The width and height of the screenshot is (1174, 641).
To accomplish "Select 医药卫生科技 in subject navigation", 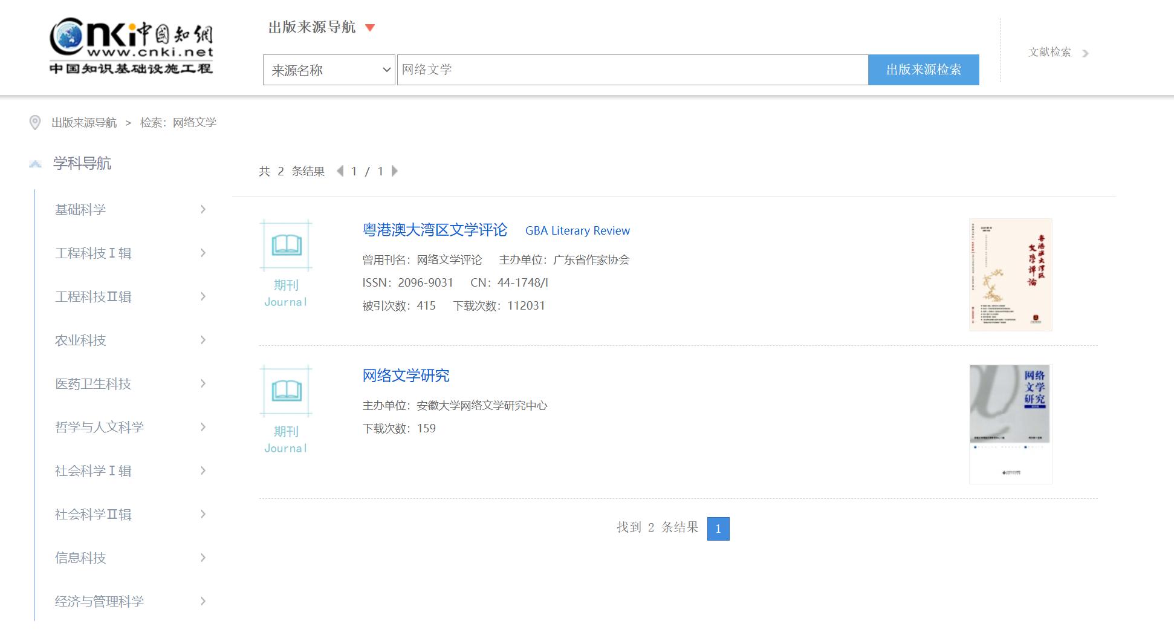I will point(93,384).
